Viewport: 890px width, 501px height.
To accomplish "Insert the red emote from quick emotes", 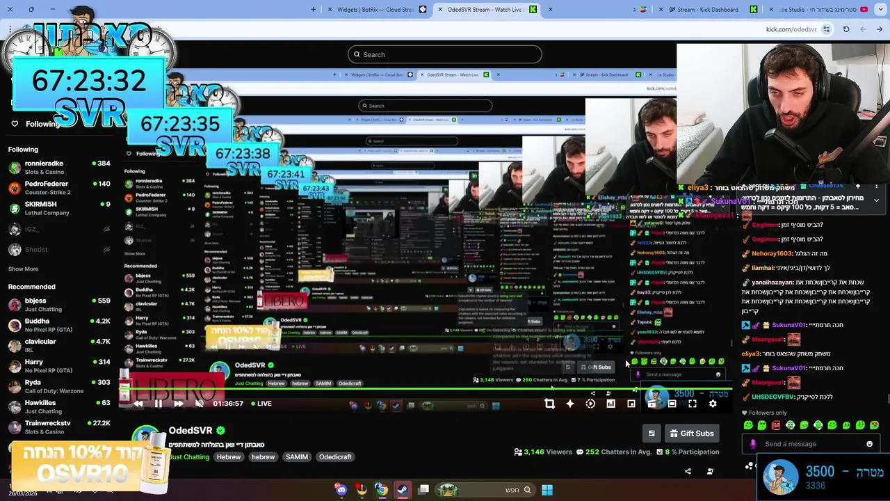I will point(776,425).
